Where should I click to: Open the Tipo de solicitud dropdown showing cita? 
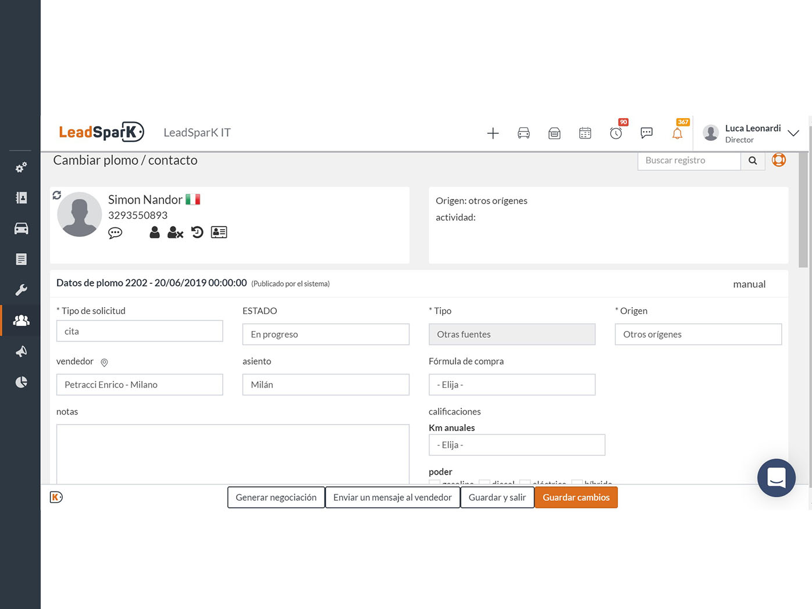point(140,331)
